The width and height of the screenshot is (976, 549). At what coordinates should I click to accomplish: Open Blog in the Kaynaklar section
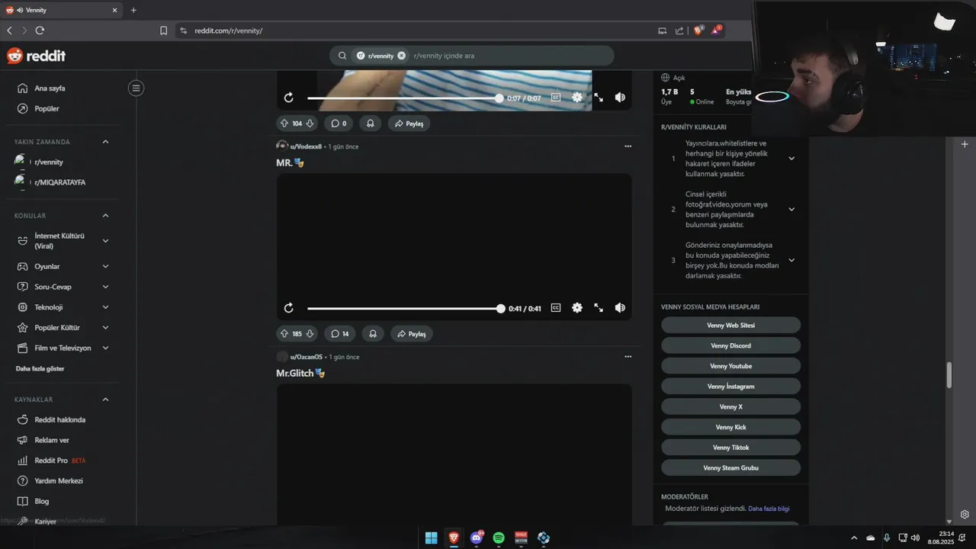[x=42, y=501]
